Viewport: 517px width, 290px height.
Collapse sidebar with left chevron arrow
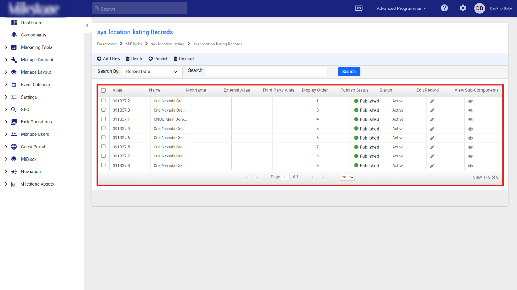pyautogui.click(x=87, y=25)
